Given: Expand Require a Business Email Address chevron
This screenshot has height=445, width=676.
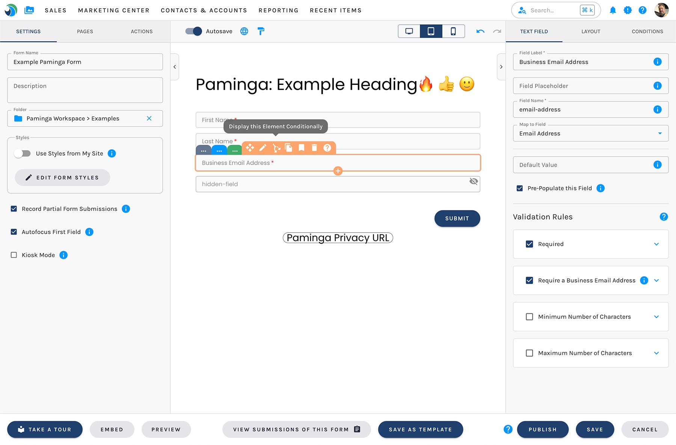Looking at the screenshot, I should 656,281.
